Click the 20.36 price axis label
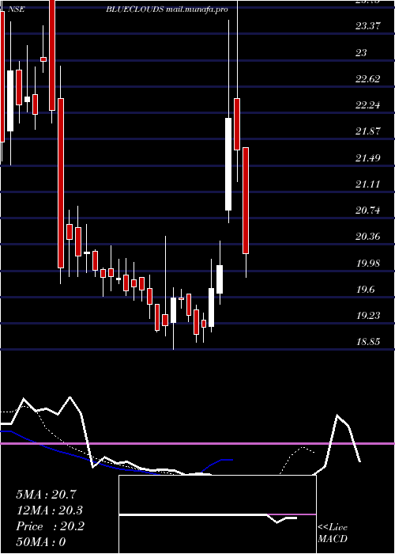 [x=368, y=237]
